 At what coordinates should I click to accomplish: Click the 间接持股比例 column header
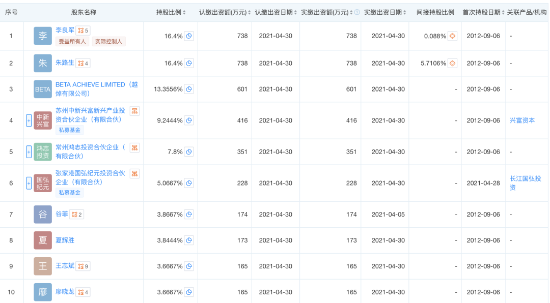coord(435,12)
